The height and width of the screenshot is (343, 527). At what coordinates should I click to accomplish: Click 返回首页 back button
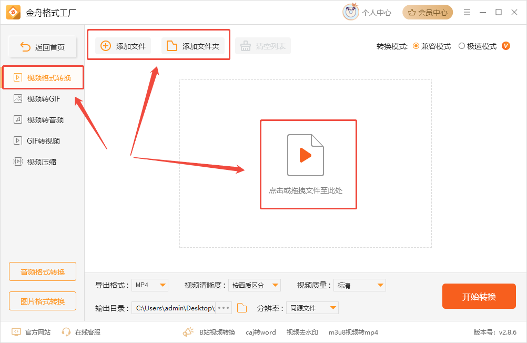pyautogui.click(x=43, y=47)
